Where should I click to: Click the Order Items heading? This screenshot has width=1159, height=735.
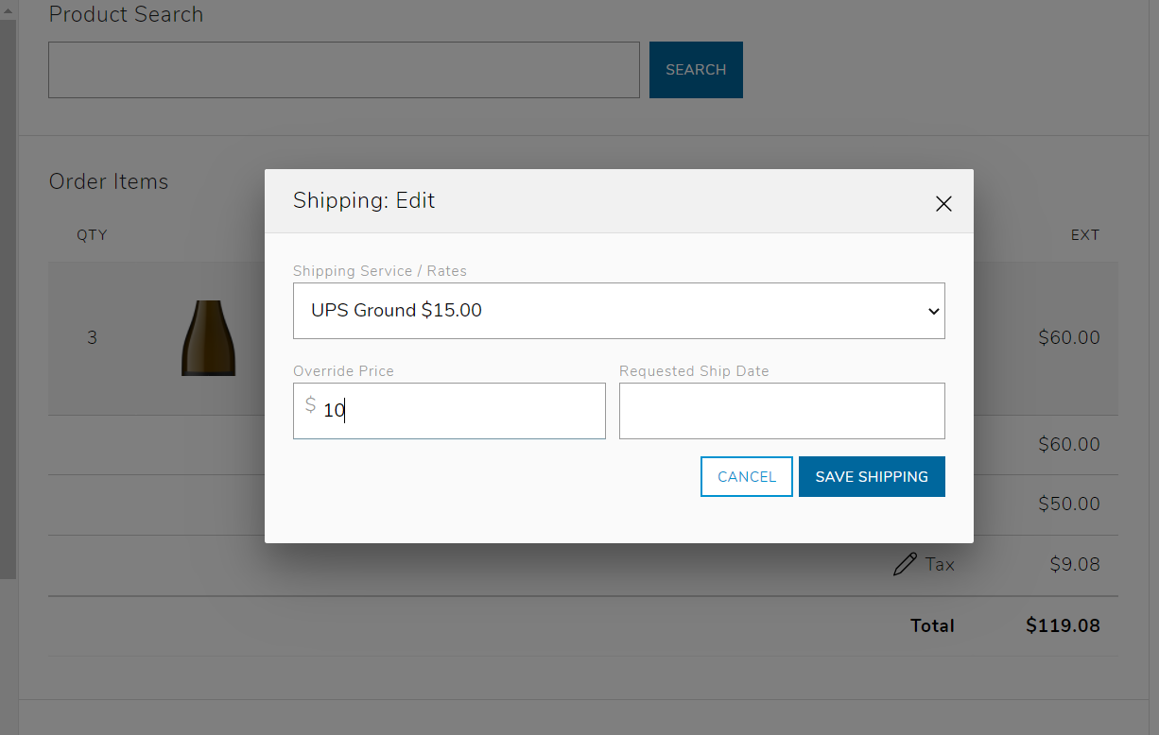click(x=108, y=181)
